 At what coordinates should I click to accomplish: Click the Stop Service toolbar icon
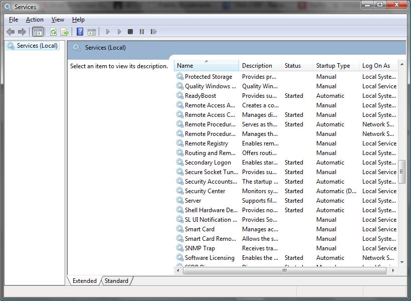(x=130, y=31)
